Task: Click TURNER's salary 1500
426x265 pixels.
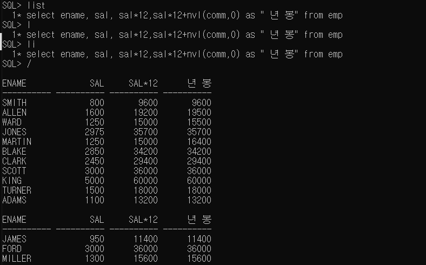Action: point(95,190)
